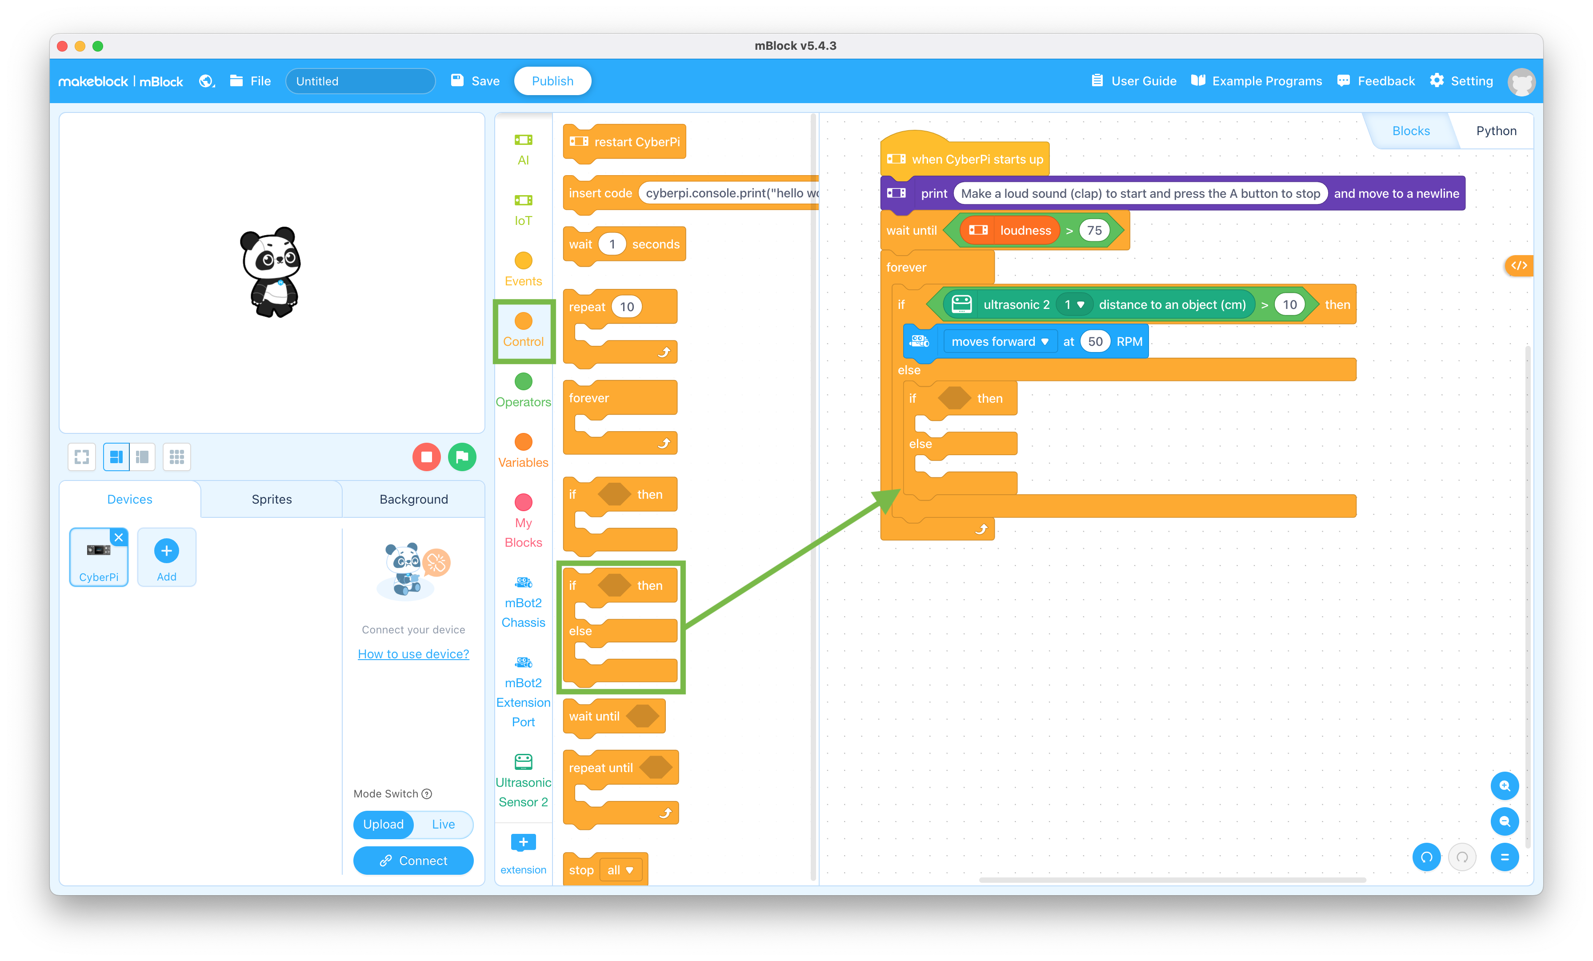Add an extension with plus icon

pos(523,853)
